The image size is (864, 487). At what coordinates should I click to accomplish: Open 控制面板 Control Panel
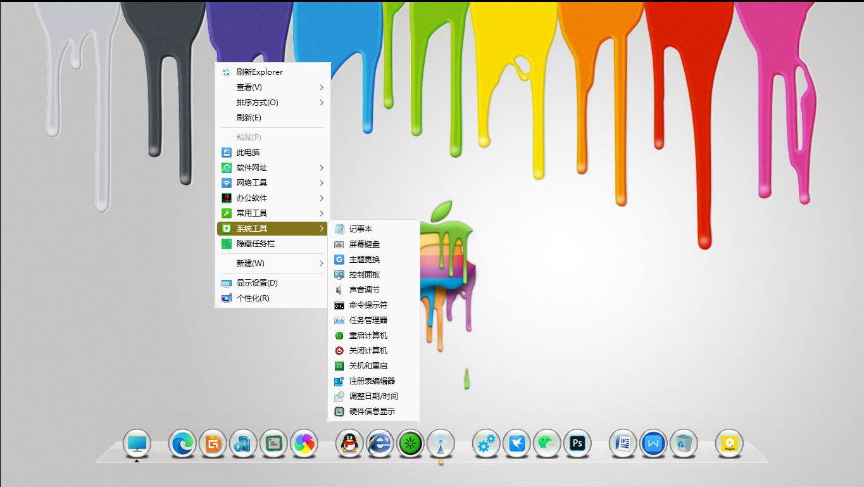coord(373,275)
